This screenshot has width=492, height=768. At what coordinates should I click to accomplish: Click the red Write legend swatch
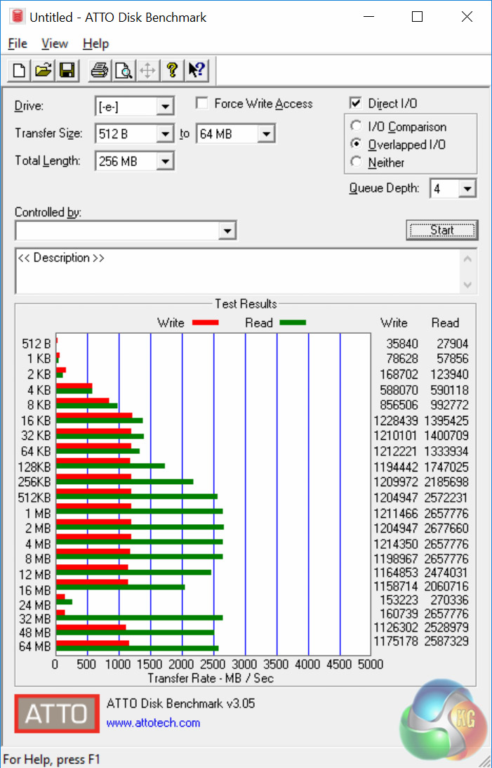pos(206,323)
